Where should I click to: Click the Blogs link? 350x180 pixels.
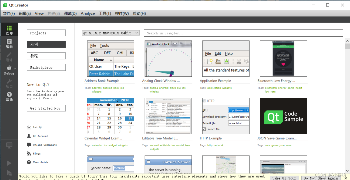point(37,153)
